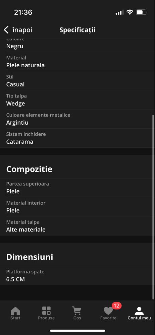Open the Coș shopping cart icon

[76, 311]
